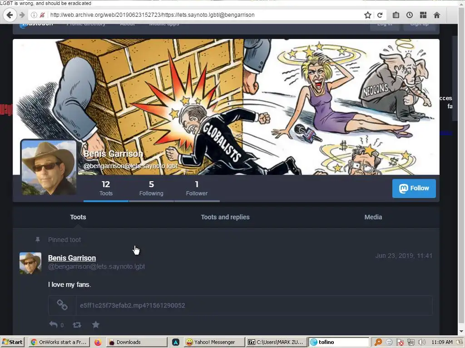Bookmark this page with the star icon
Image resolution: width=465 pixels, height=348 pixels.
coord(368,15)
